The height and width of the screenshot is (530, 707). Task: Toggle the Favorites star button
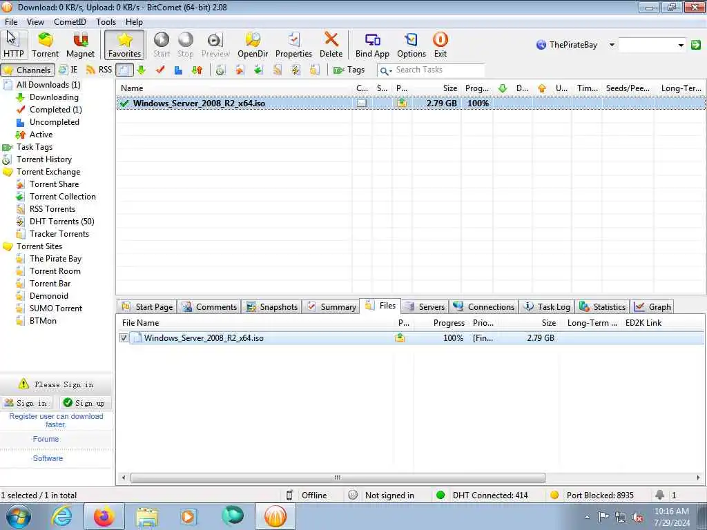(x=124, y=45)
